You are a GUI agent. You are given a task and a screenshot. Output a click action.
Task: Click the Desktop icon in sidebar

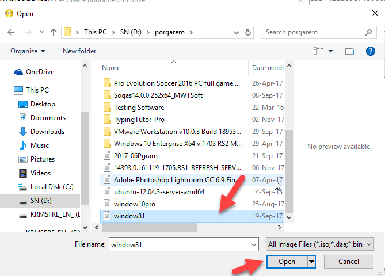pyautogui.click(x=23, y=104)
